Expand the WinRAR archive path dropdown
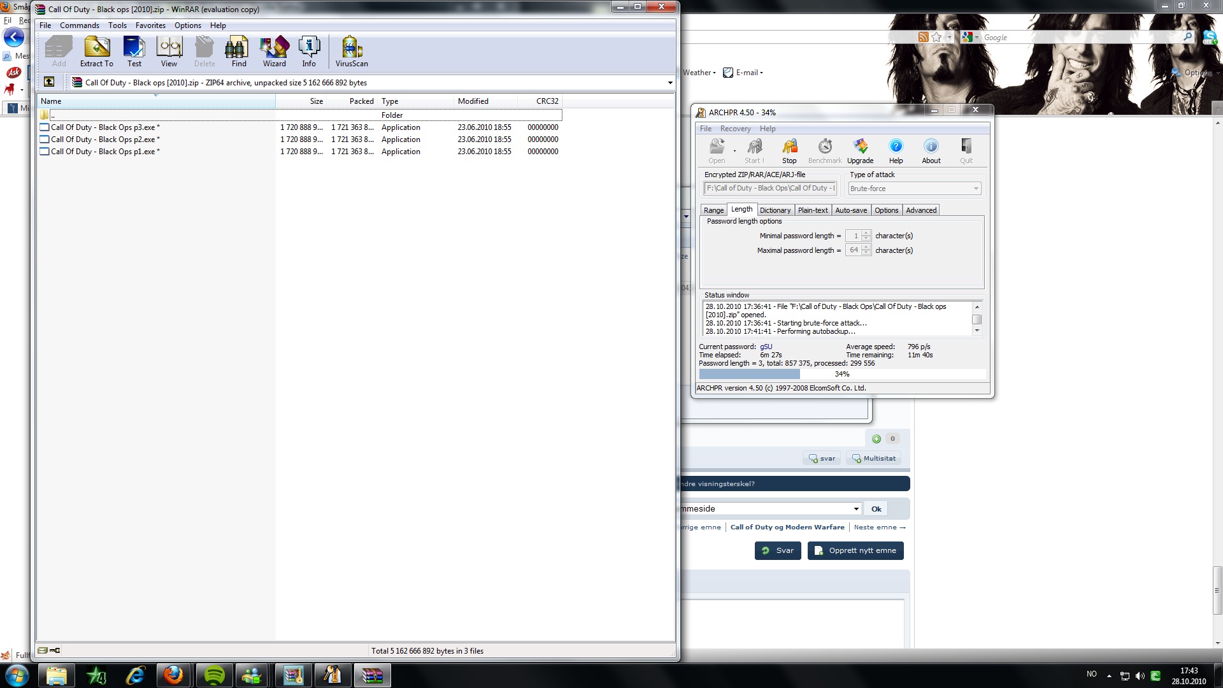Screen dimensions: 1223x688 [669, 83]
